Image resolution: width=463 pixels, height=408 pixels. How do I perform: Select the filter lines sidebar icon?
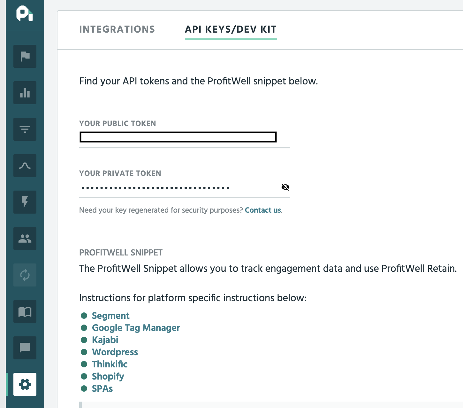click(x=25, y=129)
